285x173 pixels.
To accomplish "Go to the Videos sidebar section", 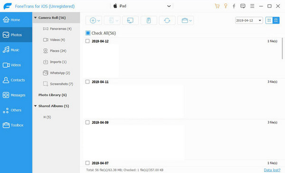I will pos(16,65).
